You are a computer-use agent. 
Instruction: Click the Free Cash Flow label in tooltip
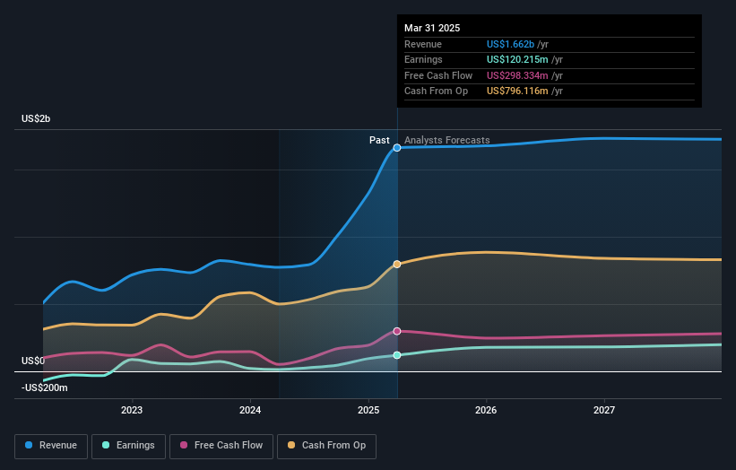pos(438,75)
